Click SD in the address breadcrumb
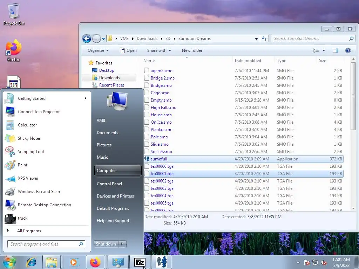This screenshot has height=269, width=359. click(x=168, y=39)
